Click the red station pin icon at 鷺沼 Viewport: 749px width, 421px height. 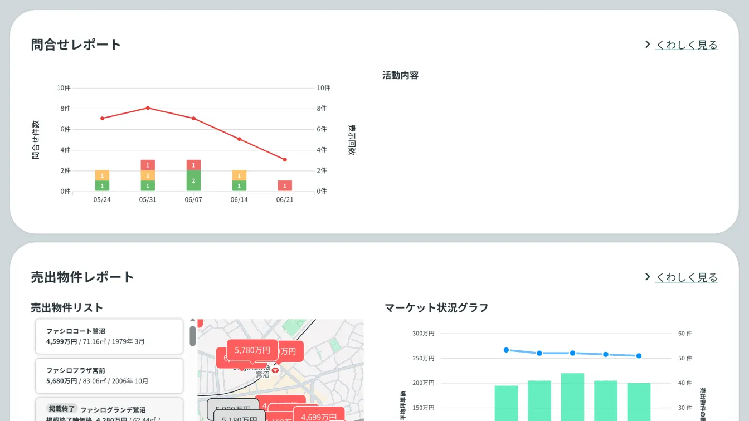(x=275, y=370)
